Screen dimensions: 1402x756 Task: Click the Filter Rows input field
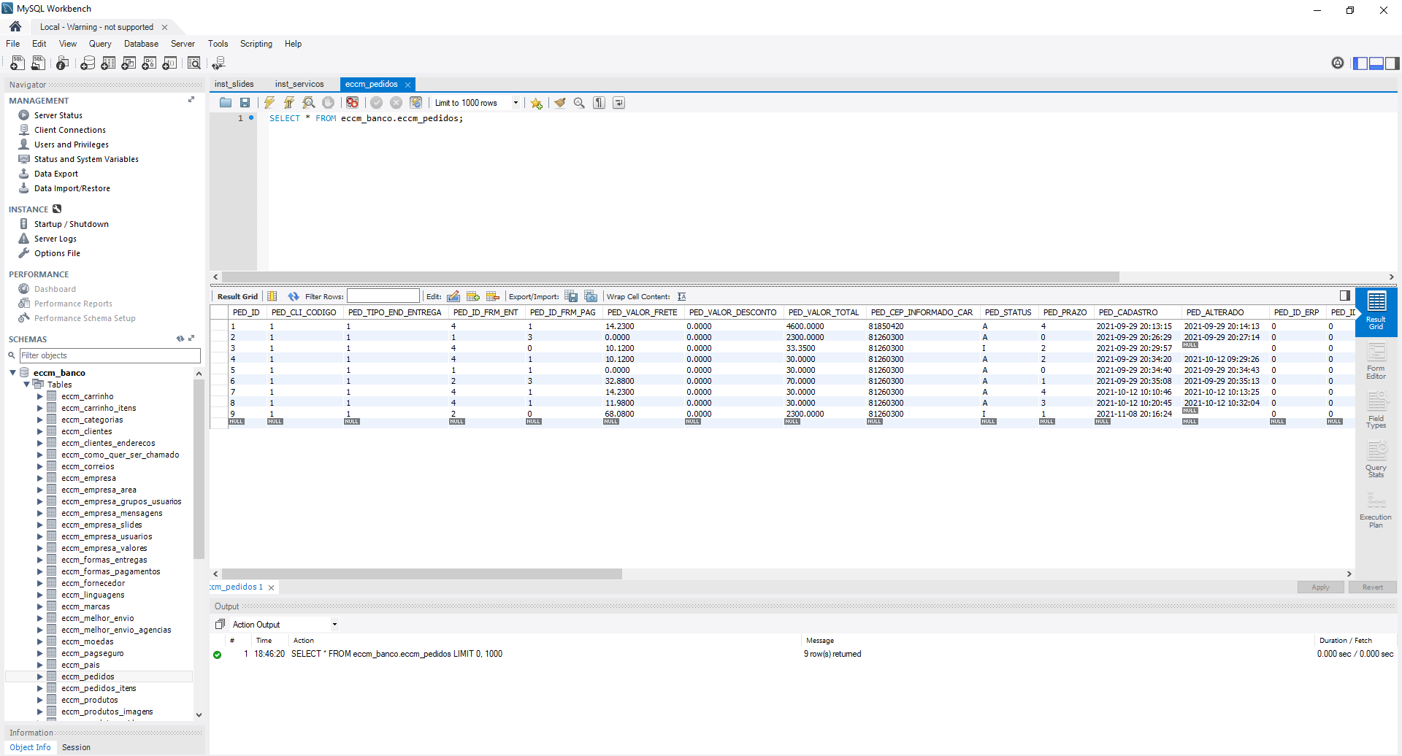point(383,296)
